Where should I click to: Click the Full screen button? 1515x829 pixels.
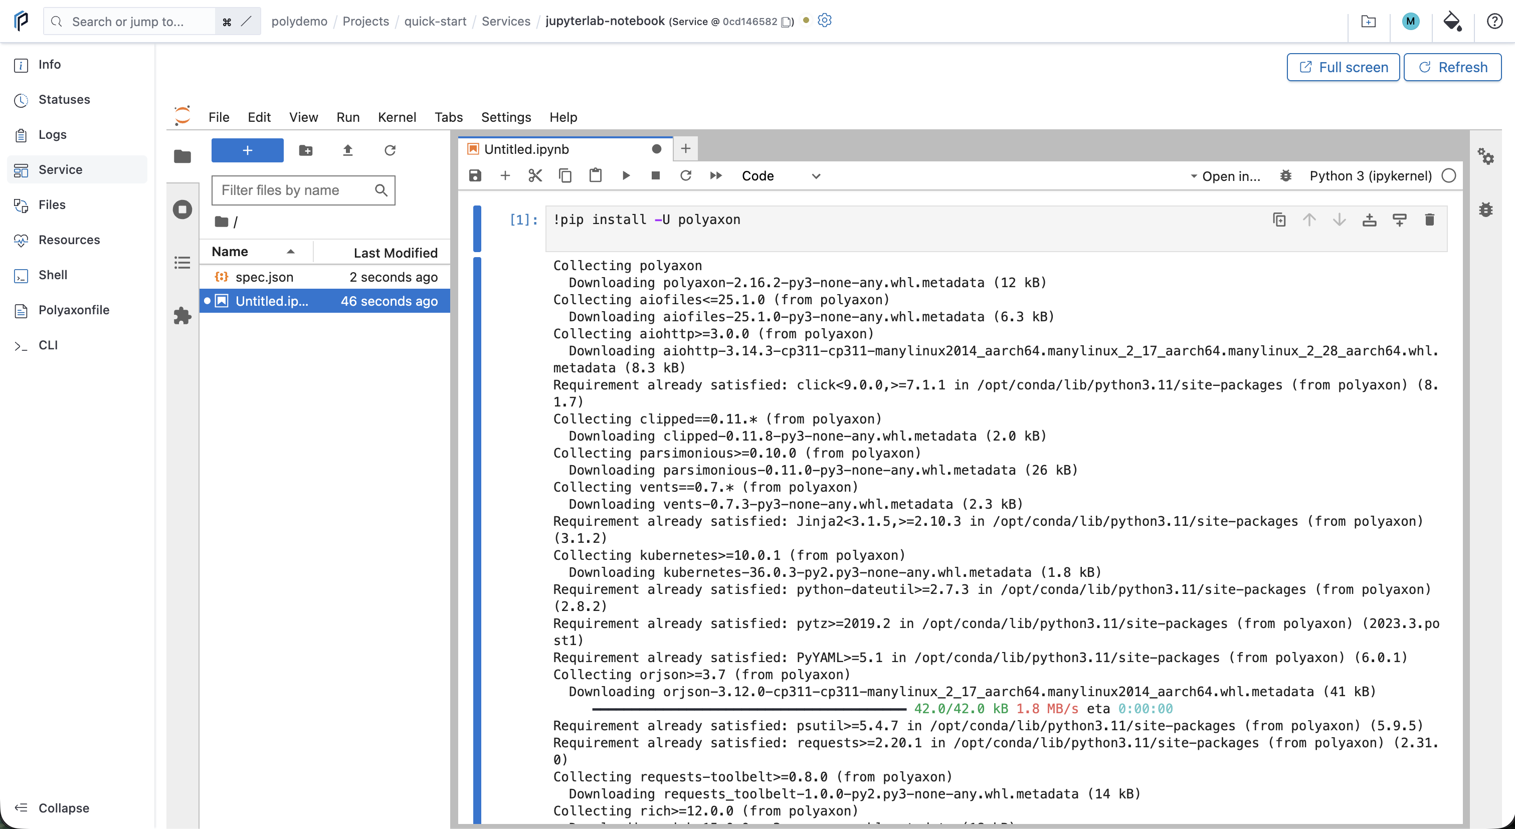tap(1343, 67)
